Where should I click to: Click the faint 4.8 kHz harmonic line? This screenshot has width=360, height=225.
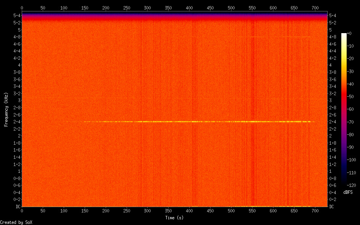273,37
